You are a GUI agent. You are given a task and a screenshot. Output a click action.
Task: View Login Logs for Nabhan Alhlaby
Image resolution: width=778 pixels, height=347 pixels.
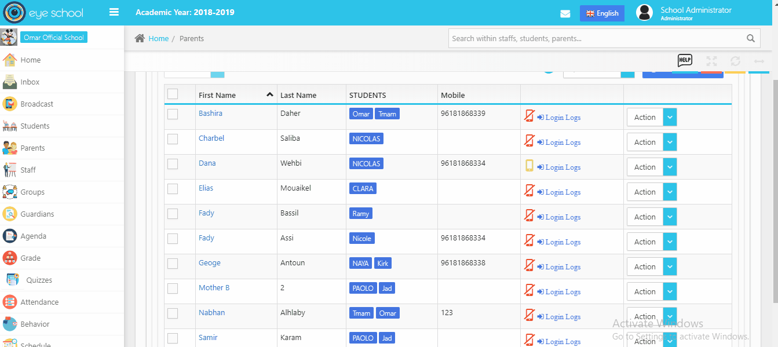tap(559, 317)
